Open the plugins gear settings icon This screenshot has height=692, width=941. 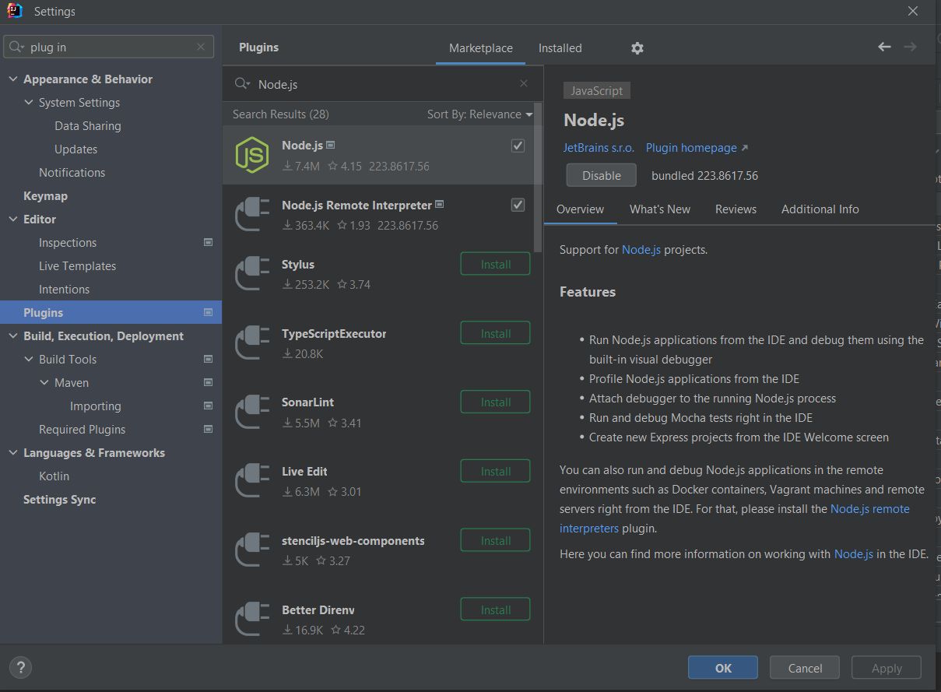pyautogui.click(x=637, y=48)
